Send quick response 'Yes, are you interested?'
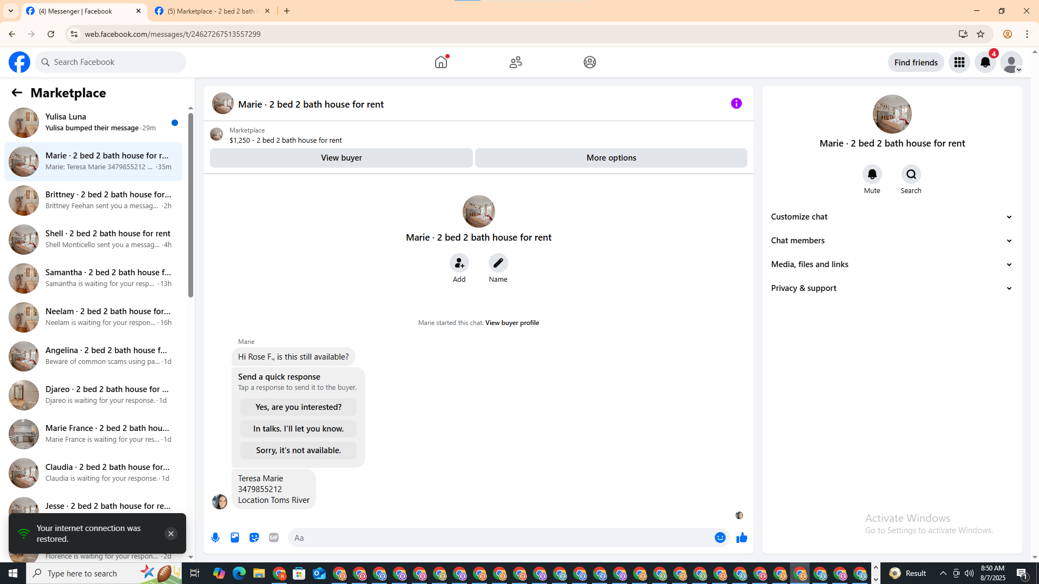 299,407
